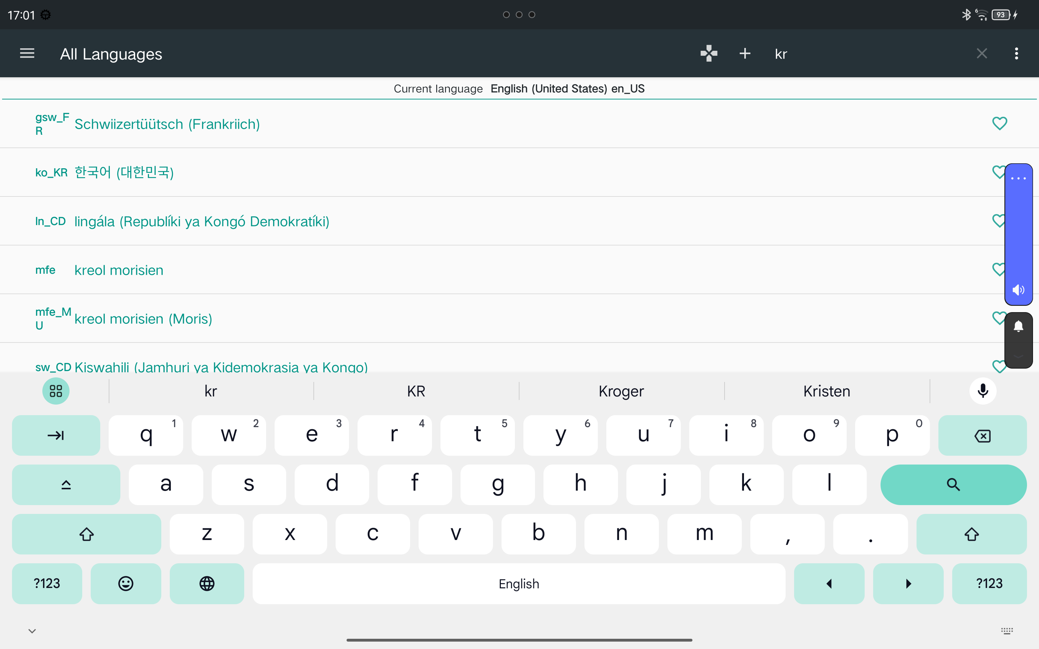Clear the search field with X

(x=981, y=54)
